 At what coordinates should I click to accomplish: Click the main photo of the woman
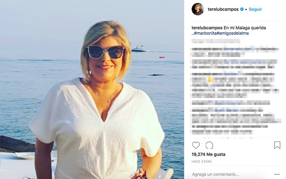point(92,89)
